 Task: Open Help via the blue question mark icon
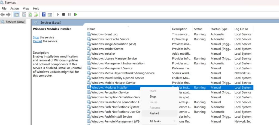click(44, 14)
